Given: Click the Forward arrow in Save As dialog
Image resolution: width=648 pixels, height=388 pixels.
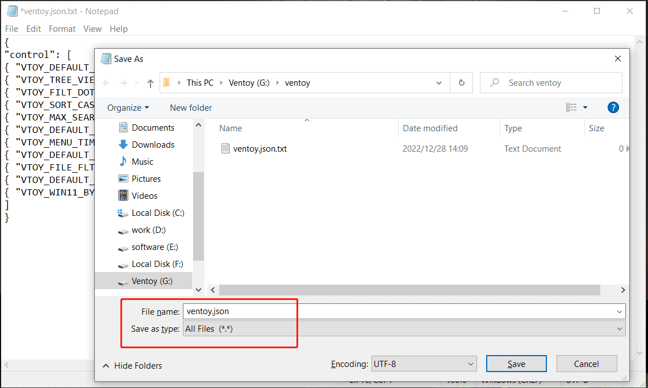Looking at the screenshot, I should click(123, 83).
